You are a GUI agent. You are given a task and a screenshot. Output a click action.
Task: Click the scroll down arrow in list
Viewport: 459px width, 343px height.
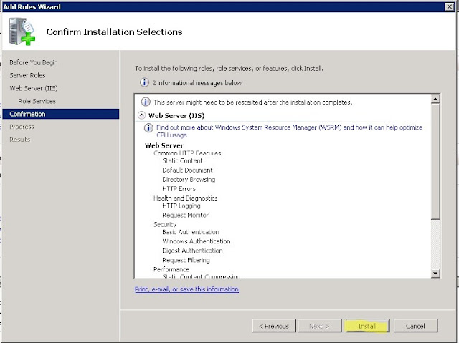435,273
